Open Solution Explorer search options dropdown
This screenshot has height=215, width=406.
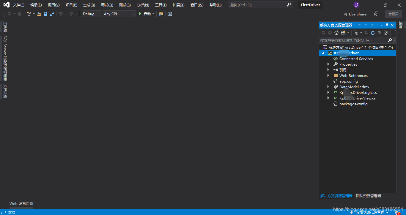point(394,40)
